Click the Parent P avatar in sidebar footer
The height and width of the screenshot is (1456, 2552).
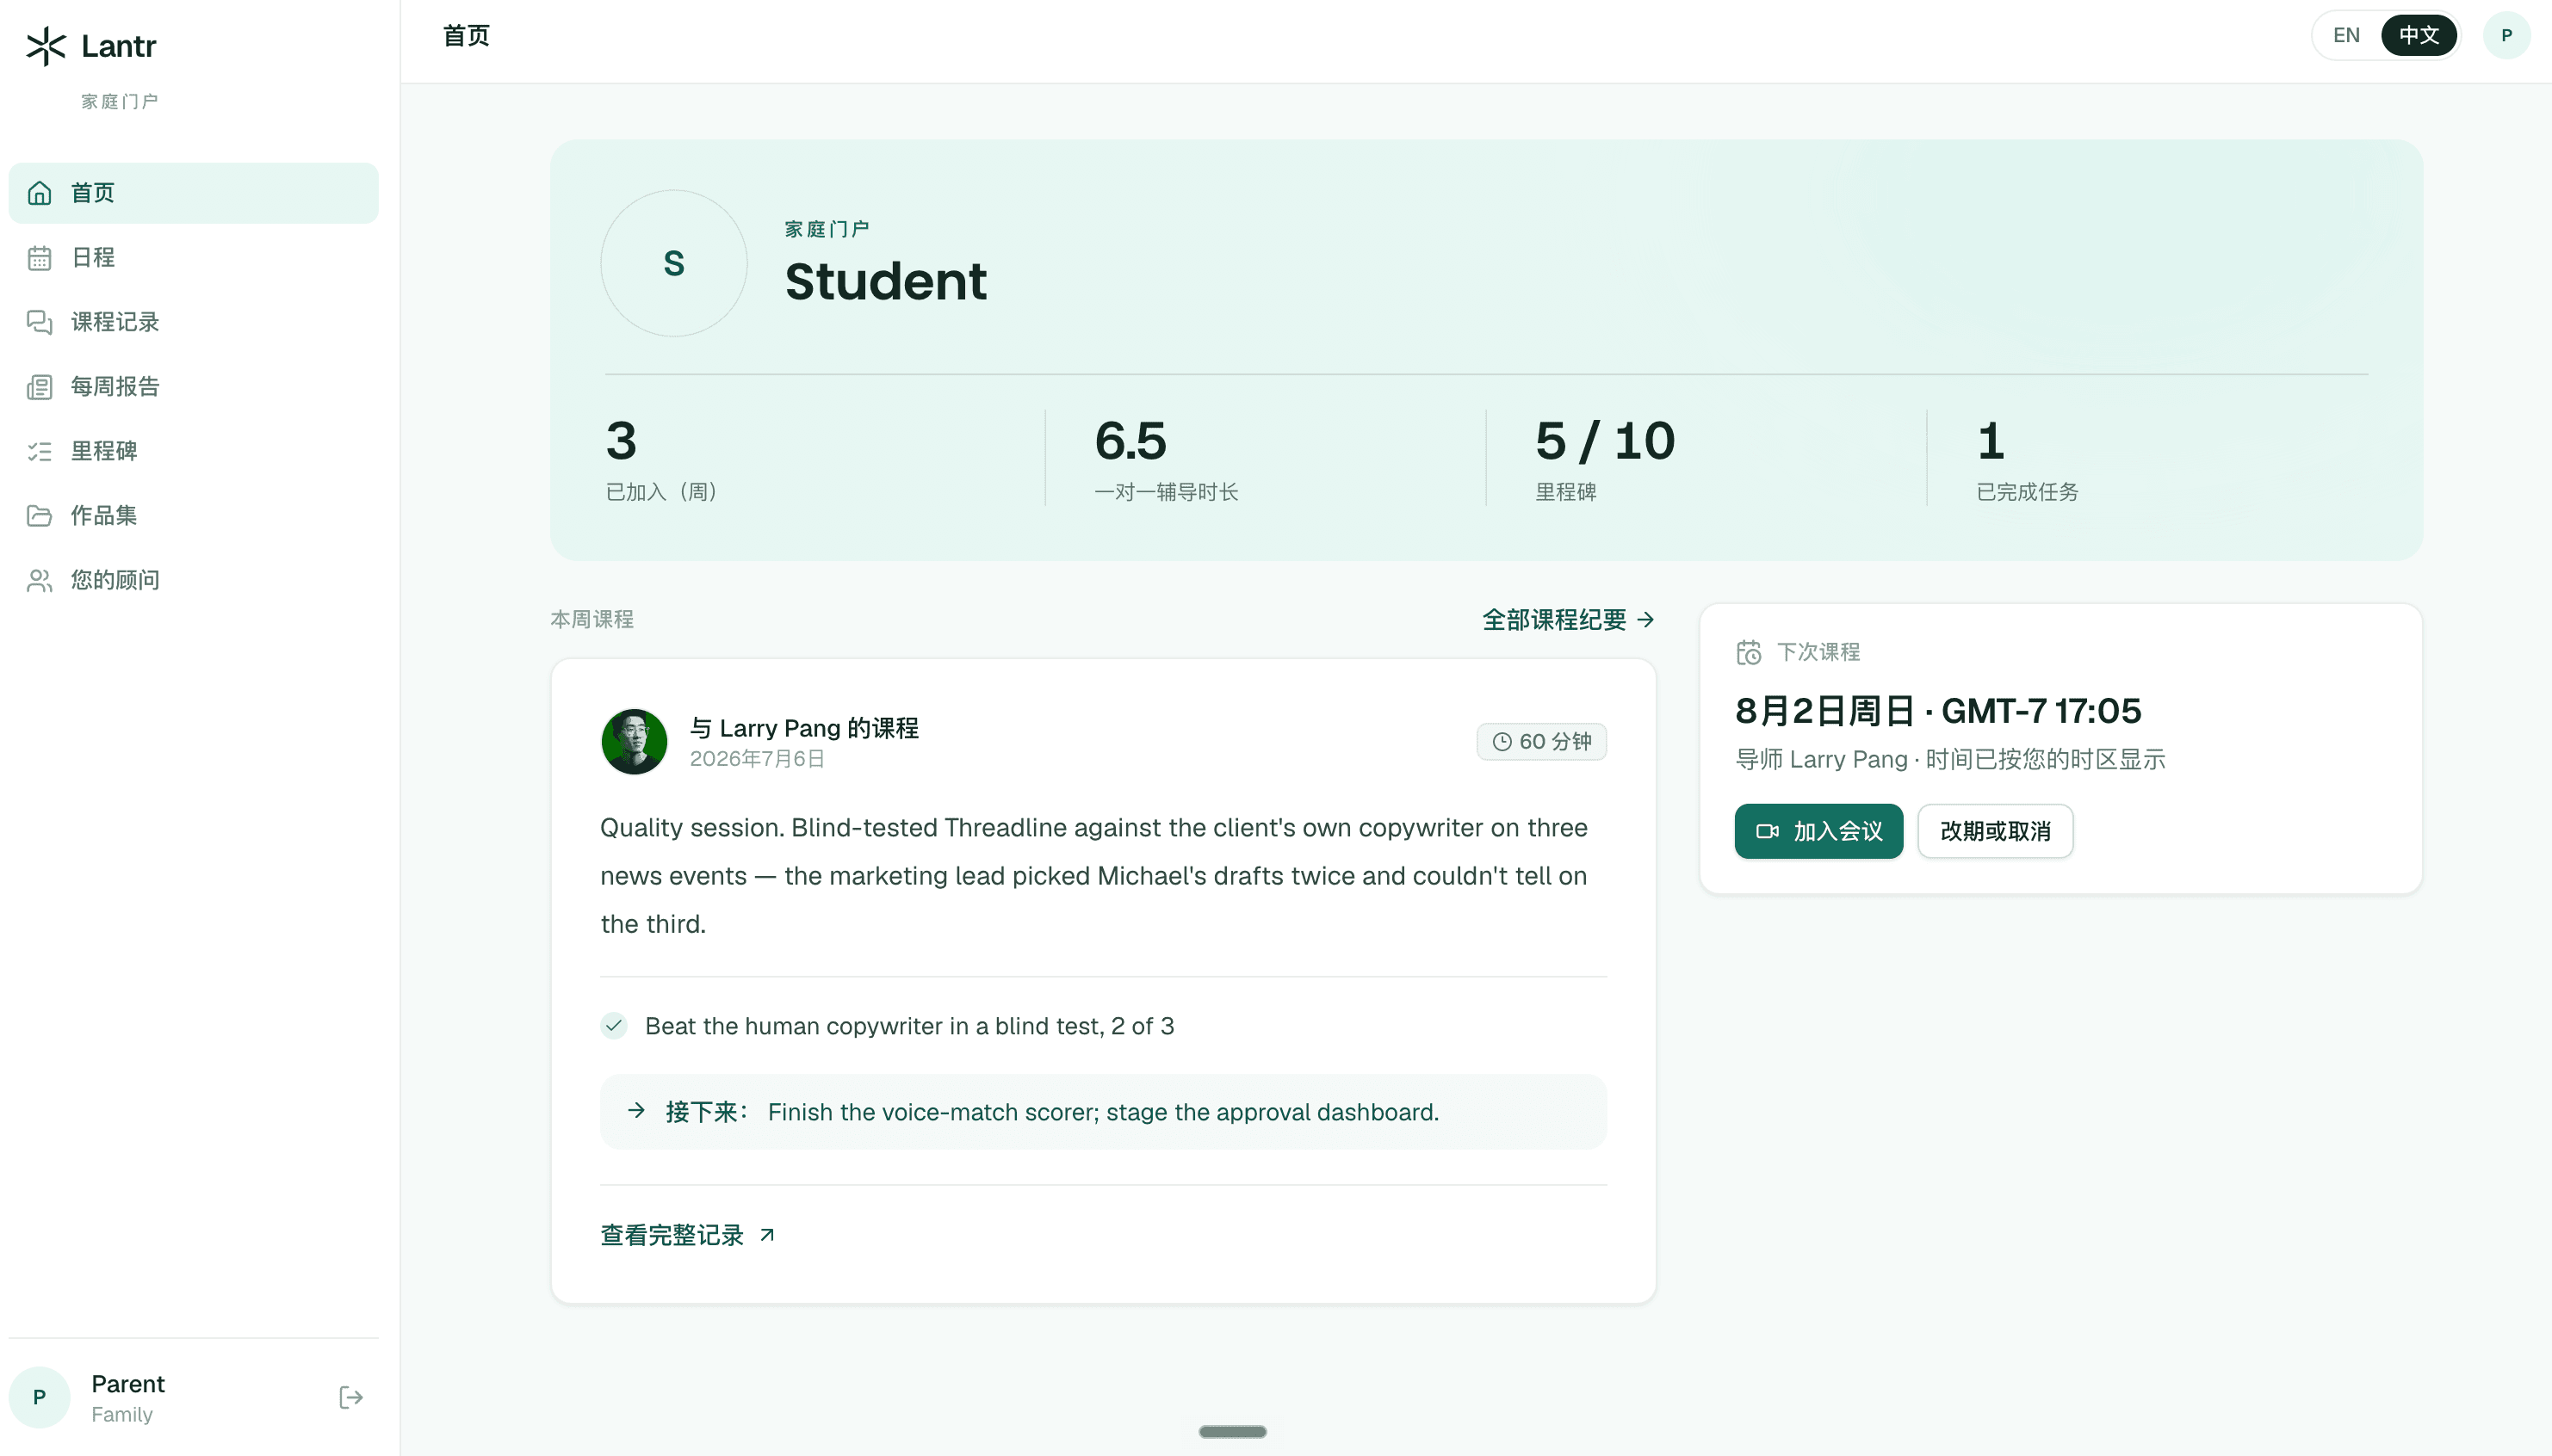[39, 1397]
